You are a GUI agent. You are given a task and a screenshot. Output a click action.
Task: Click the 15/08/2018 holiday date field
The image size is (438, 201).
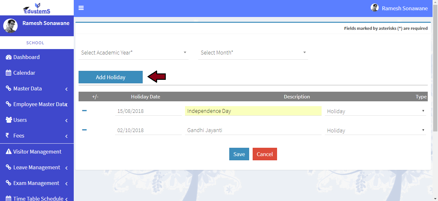148,111
